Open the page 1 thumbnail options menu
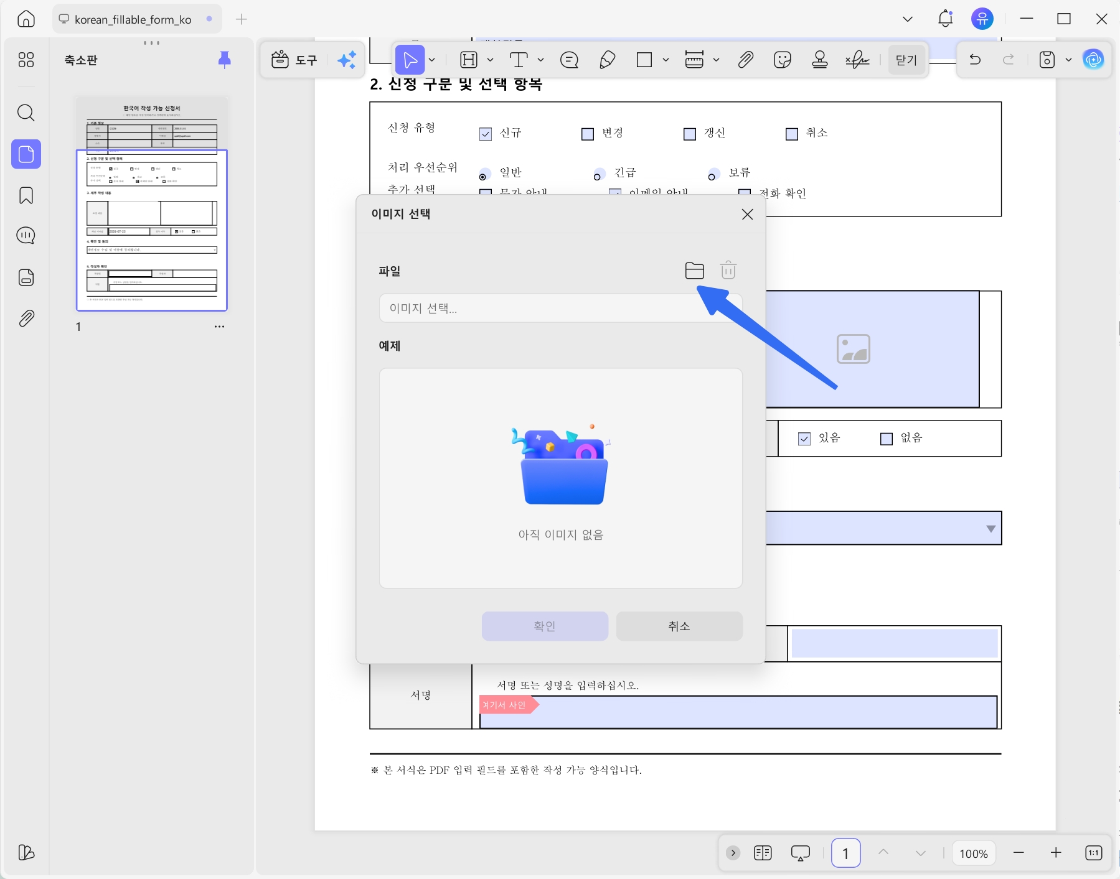 219,327
